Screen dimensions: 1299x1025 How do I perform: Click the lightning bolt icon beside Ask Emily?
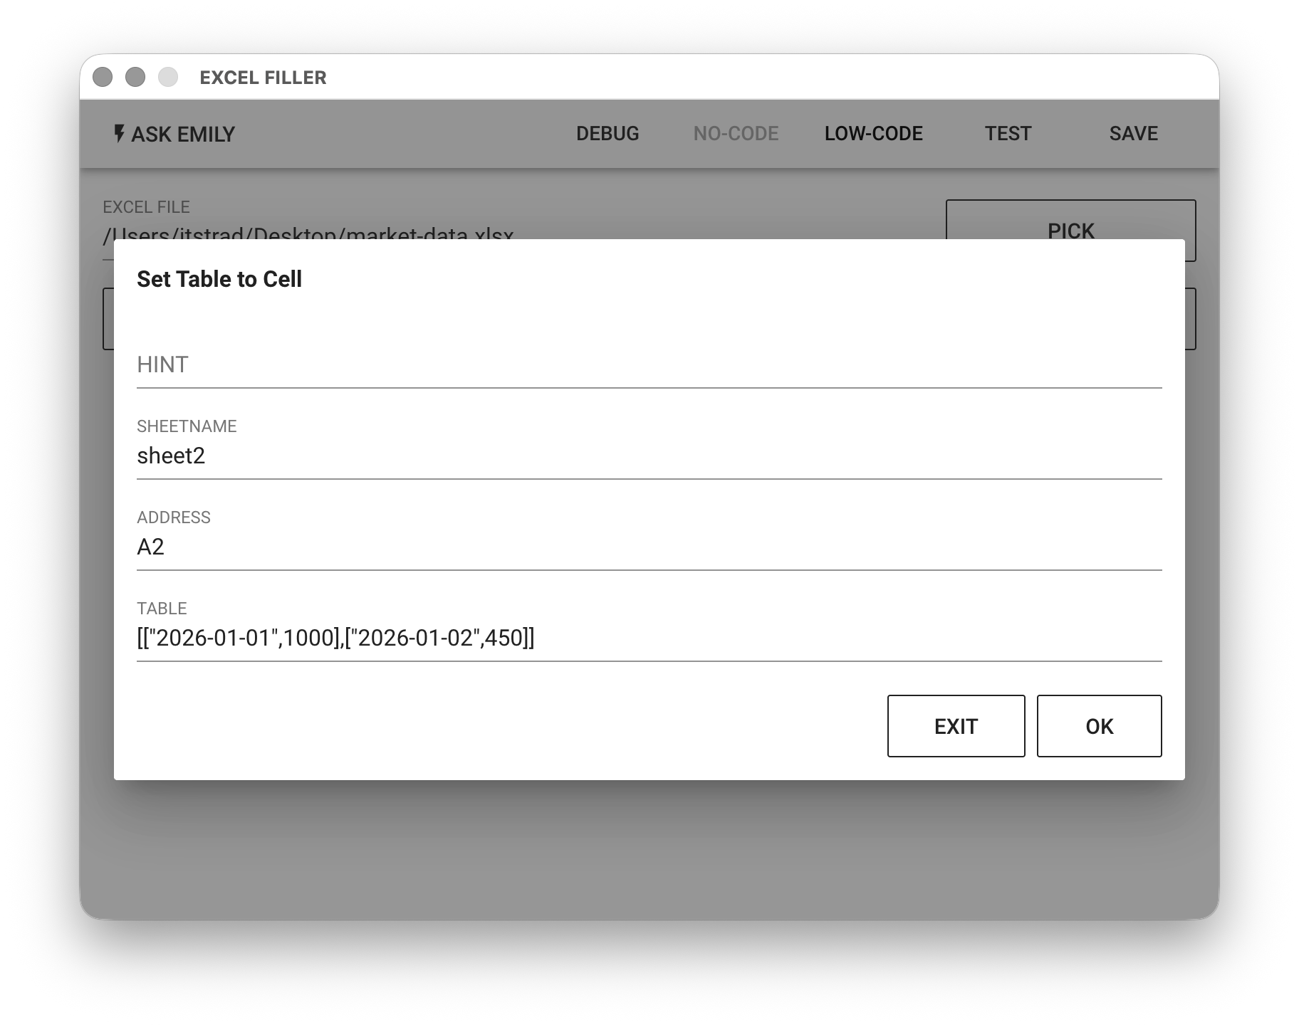(119, 133)
